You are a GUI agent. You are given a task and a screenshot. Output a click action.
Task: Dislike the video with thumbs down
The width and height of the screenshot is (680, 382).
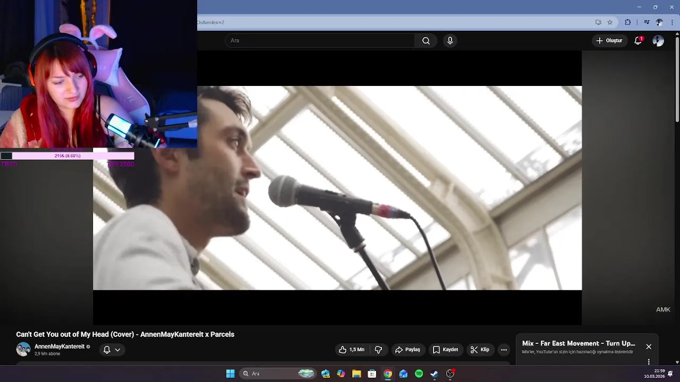pyautogui.click(x=378, y=350)
